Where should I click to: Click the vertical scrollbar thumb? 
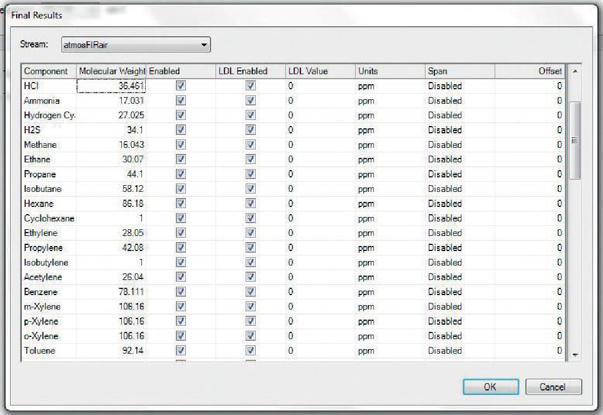coord(575,141)
